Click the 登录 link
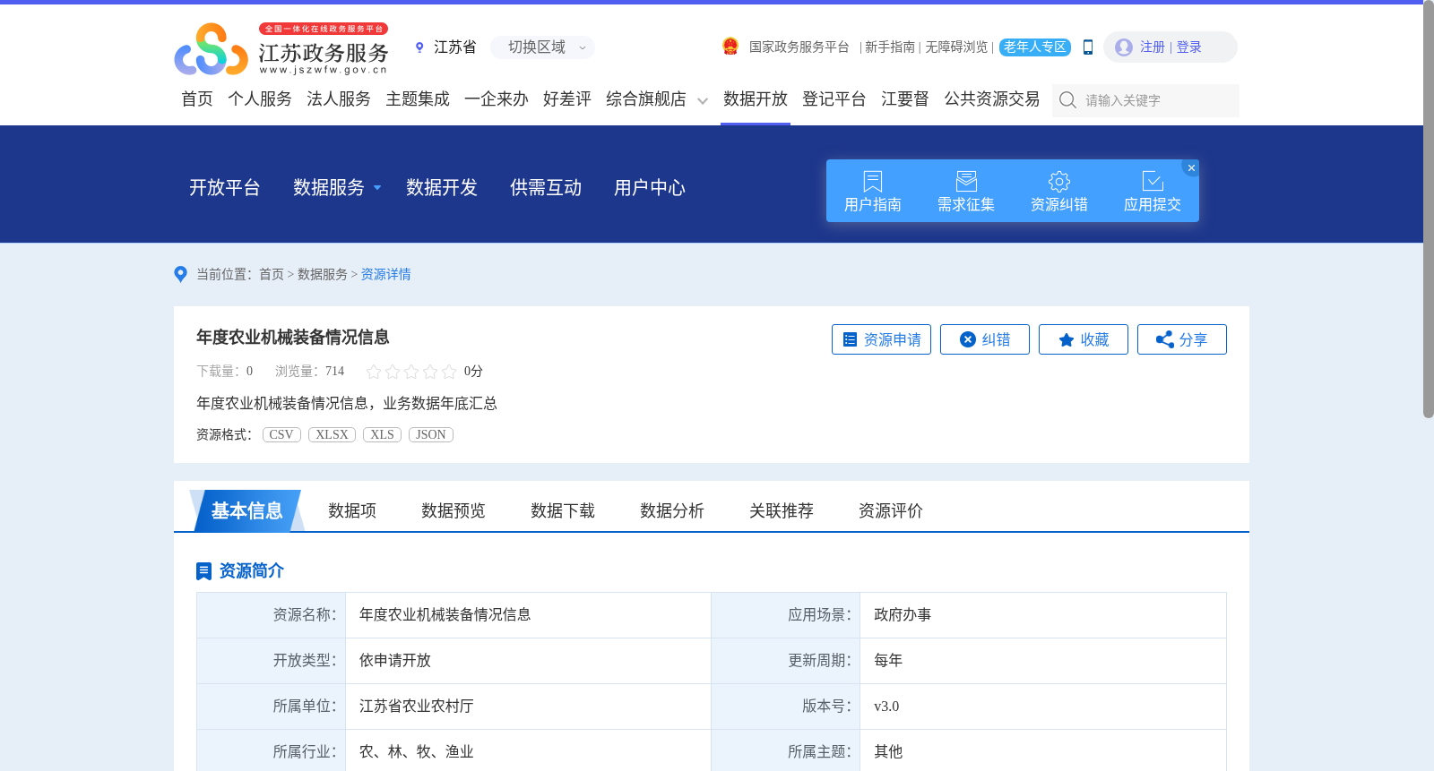This screenshot has width=1434, height=771. (x=1188, y=47)
